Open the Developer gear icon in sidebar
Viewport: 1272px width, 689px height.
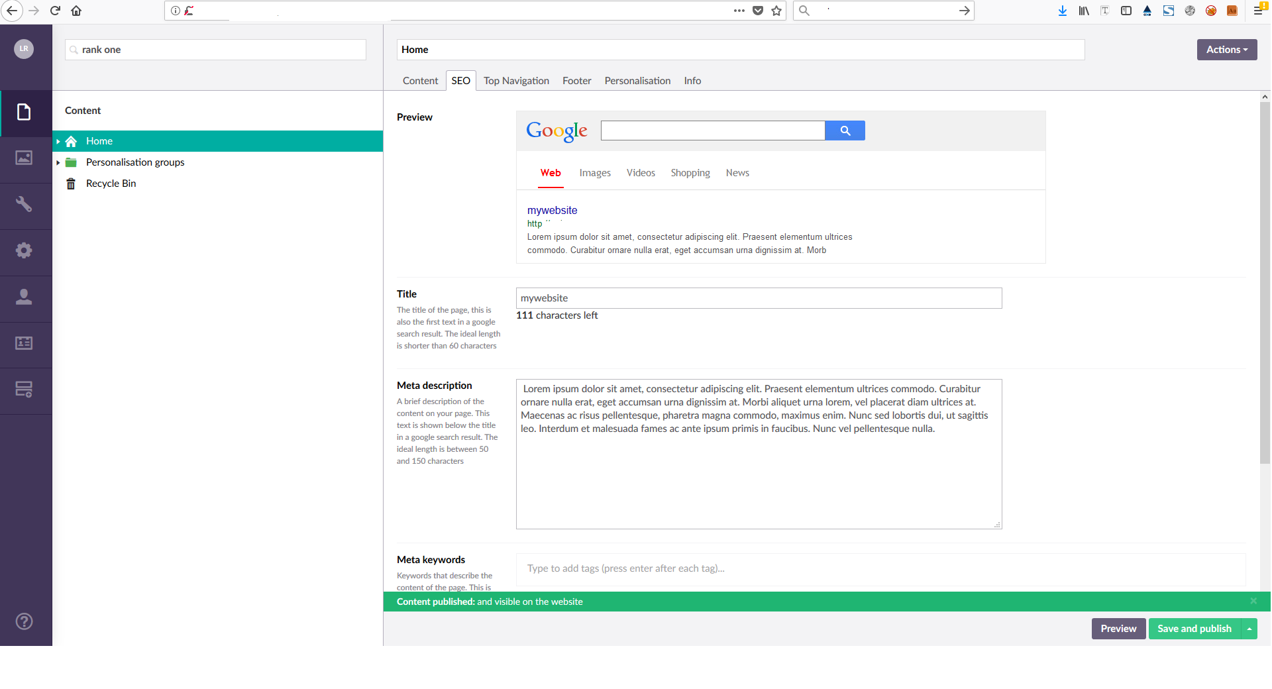pyautogui.click(x=24, y=250)
